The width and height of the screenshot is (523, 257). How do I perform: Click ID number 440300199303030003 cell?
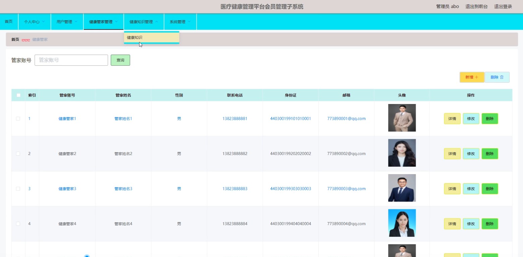point(291,189)
